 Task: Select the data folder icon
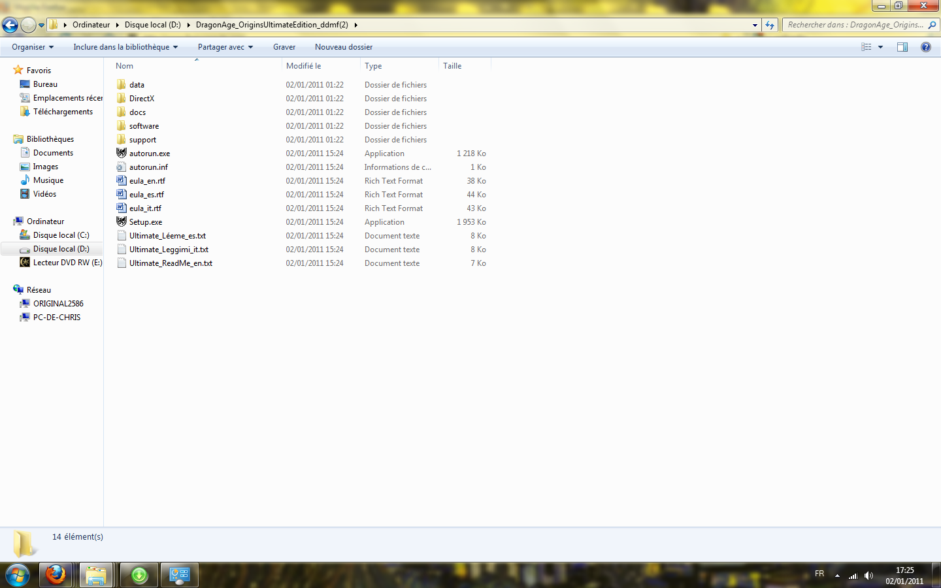(121, 84)
